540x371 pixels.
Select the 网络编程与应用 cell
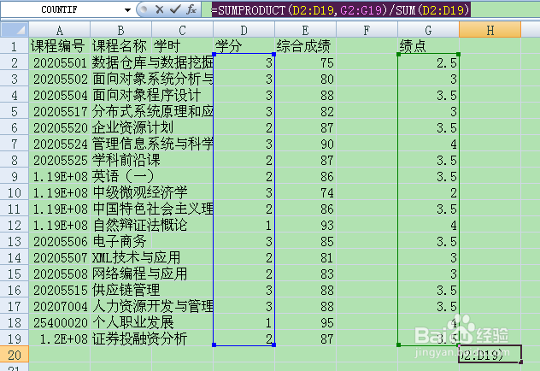(x=120, y=274)
